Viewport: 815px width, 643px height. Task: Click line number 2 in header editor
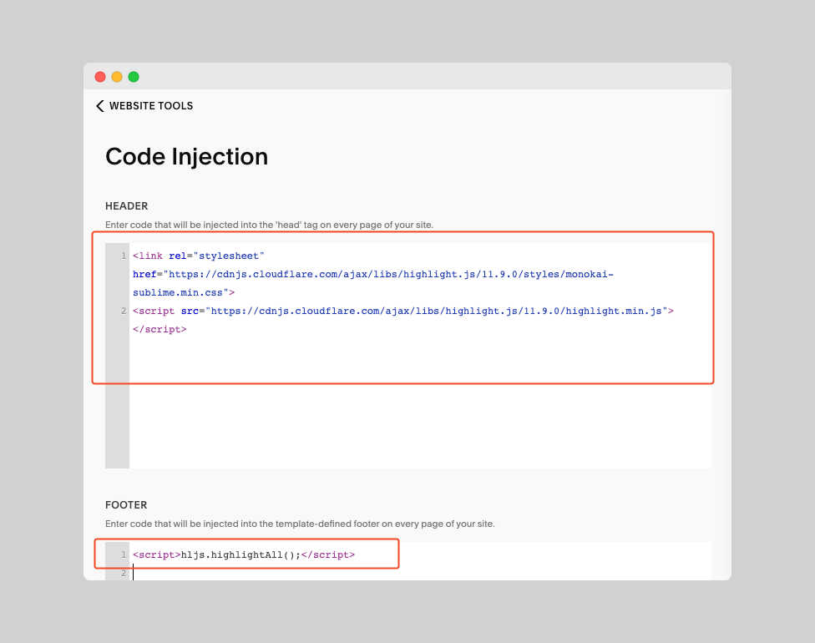click(124, 311)
